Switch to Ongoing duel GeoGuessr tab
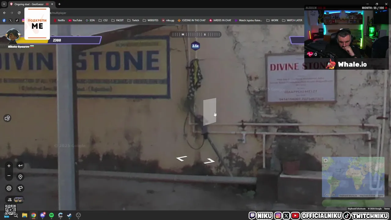 click(x=29, y=4)
